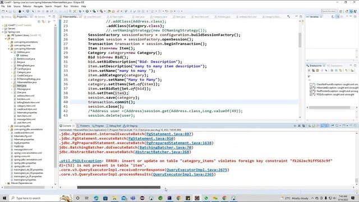Click the Debug bug toolbar icon
This screenshot has width=359, height=202.
(x=80, y=11)
